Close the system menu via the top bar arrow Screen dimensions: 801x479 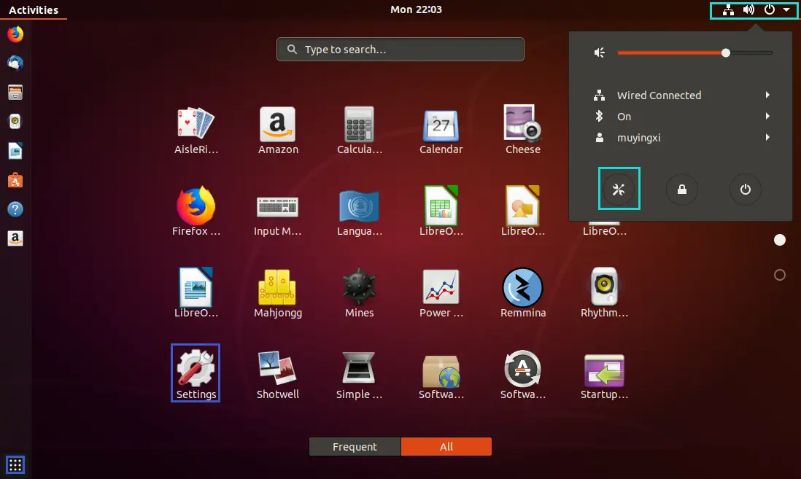click(786, 9)
